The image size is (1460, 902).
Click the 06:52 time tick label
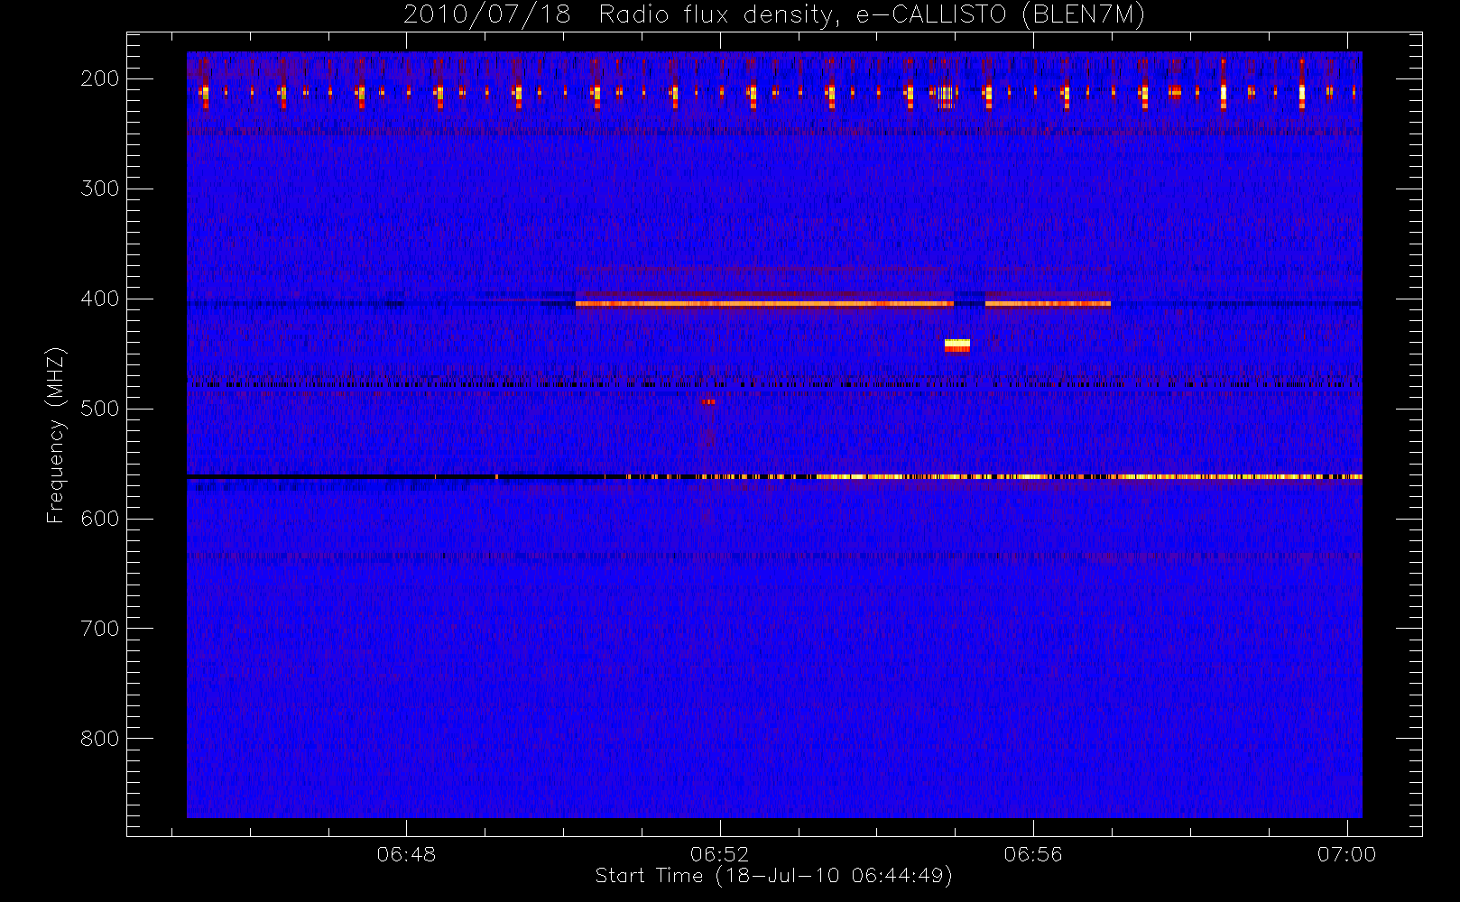pos(720,853)
